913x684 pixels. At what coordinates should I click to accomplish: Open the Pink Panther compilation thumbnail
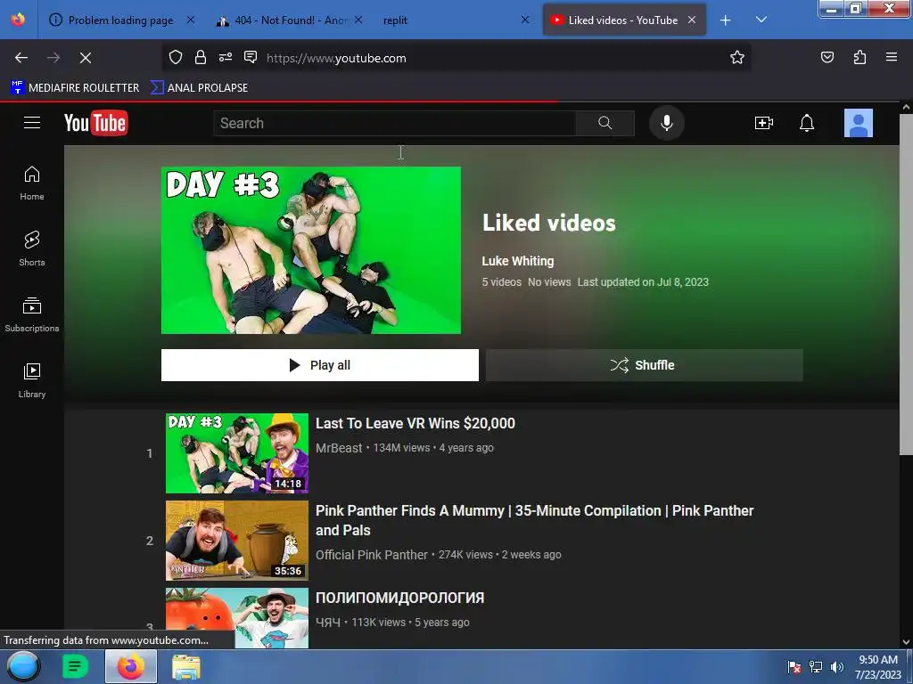point(237,541)
